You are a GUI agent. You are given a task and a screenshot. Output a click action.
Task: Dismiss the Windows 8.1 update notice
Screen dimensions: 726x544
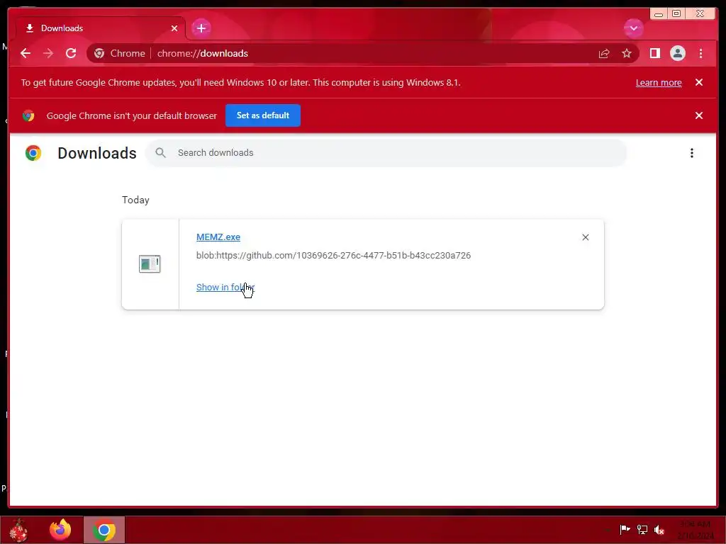pos(699,82)
